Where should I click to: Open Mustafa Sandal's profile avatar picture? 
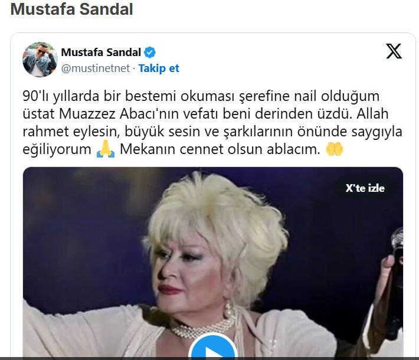click(40, 60)
